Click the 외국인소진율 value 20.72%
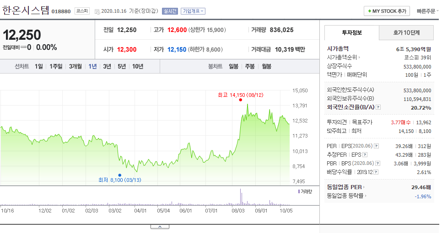 (421, 108)
